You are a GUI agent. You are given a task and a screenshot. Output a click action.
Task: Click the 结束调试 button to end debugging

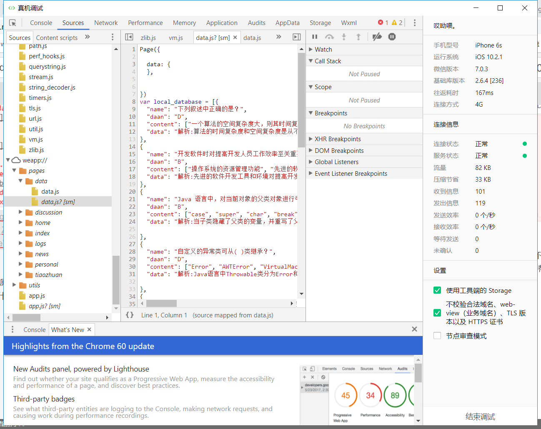click(x=480, y=417)
